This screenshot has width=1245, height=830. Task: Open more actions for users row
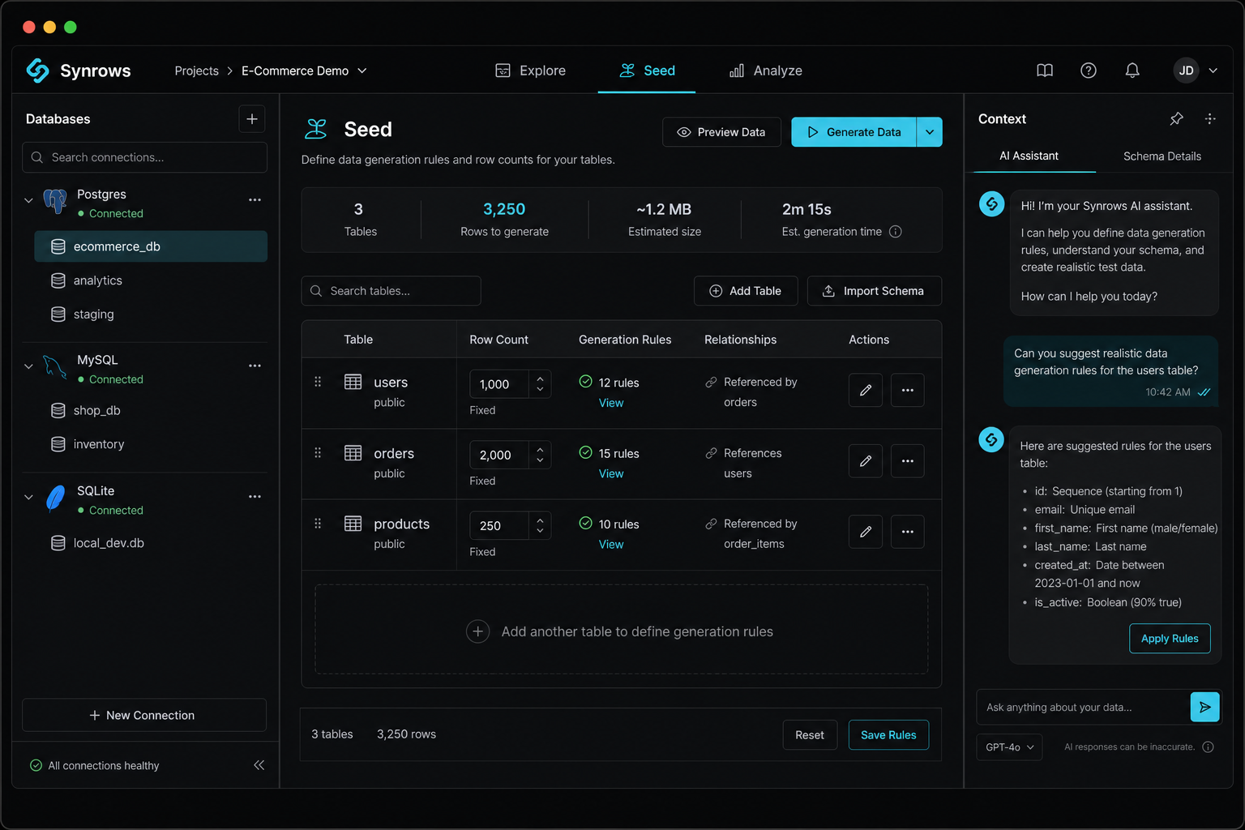(908, 390)
